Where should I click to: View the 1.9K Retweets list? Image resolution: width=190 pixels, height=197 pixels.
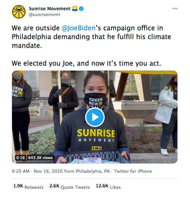point(28,186)
